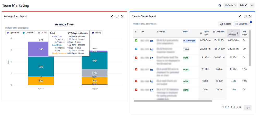Sort by the Cycle Time column header
The height and width of the screenshot is (117, 260).
click(x=206, y=33)
